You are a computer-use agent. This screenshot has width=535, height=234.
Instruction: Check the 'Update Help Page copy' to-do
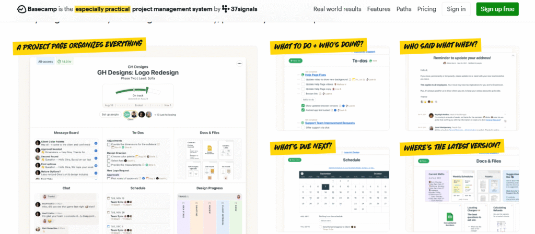point(303,89)
